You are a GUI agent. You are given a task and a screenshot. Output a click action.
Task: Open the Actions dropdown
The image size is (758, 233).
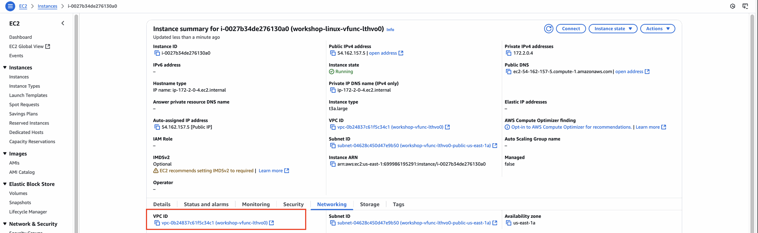[x=658, y=29]
